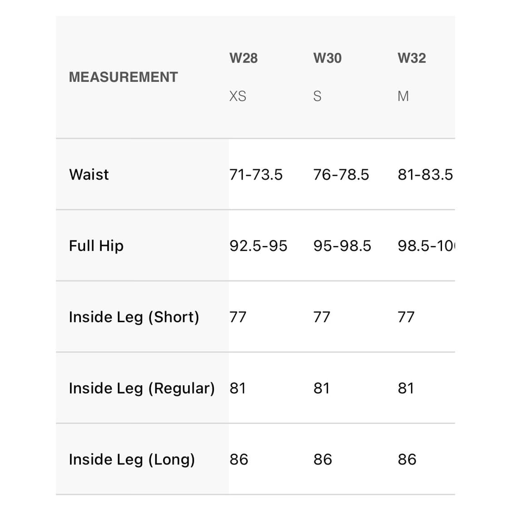Screen dimensions: 511x513
Task: Select the W32 waist value 81-83.5
Action: 425,174
